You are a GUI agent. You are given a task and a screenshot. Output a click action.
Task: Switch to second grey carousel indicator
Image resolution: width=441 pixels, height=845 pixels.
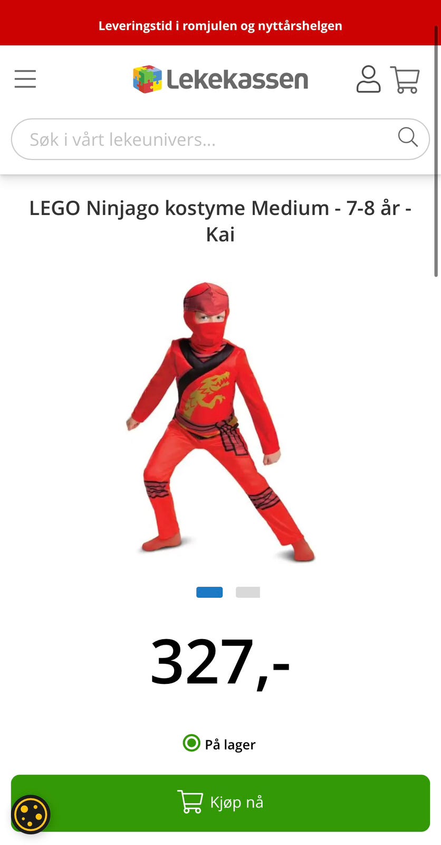[x=248, y=592]
